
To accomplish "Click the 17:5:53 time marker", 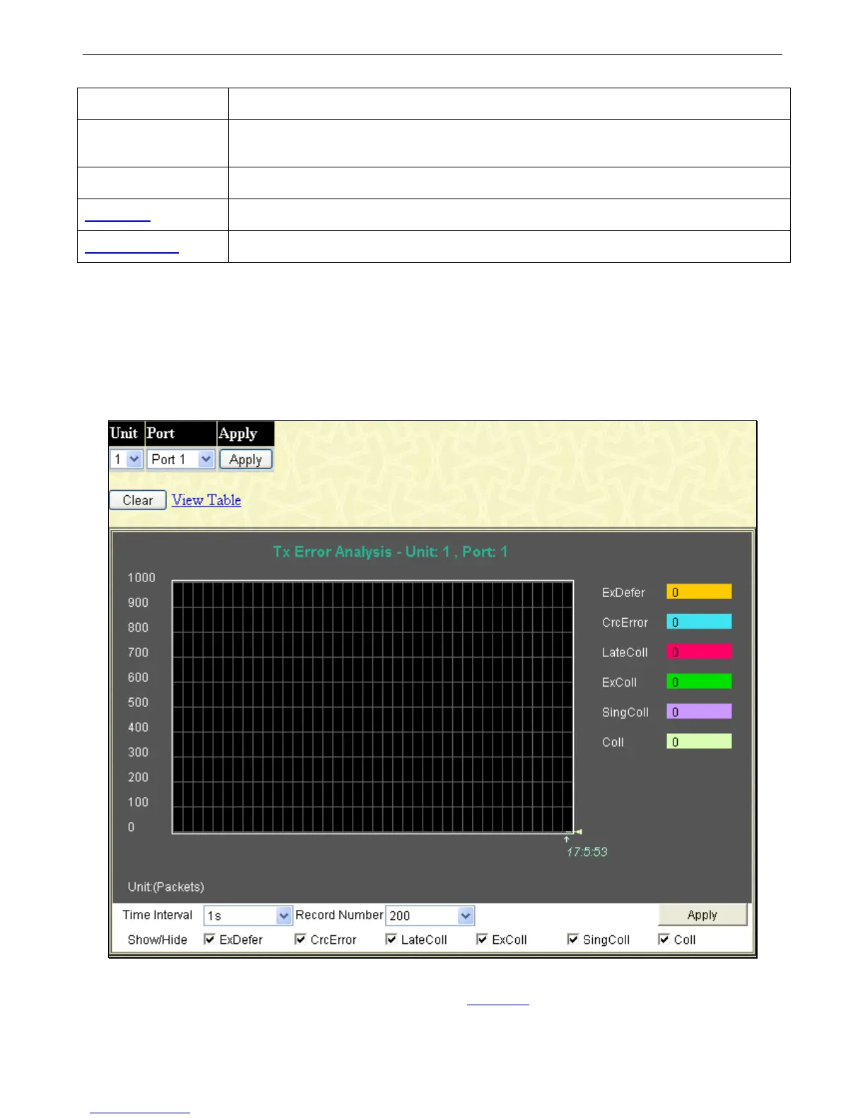I will [x=587, y=852].
